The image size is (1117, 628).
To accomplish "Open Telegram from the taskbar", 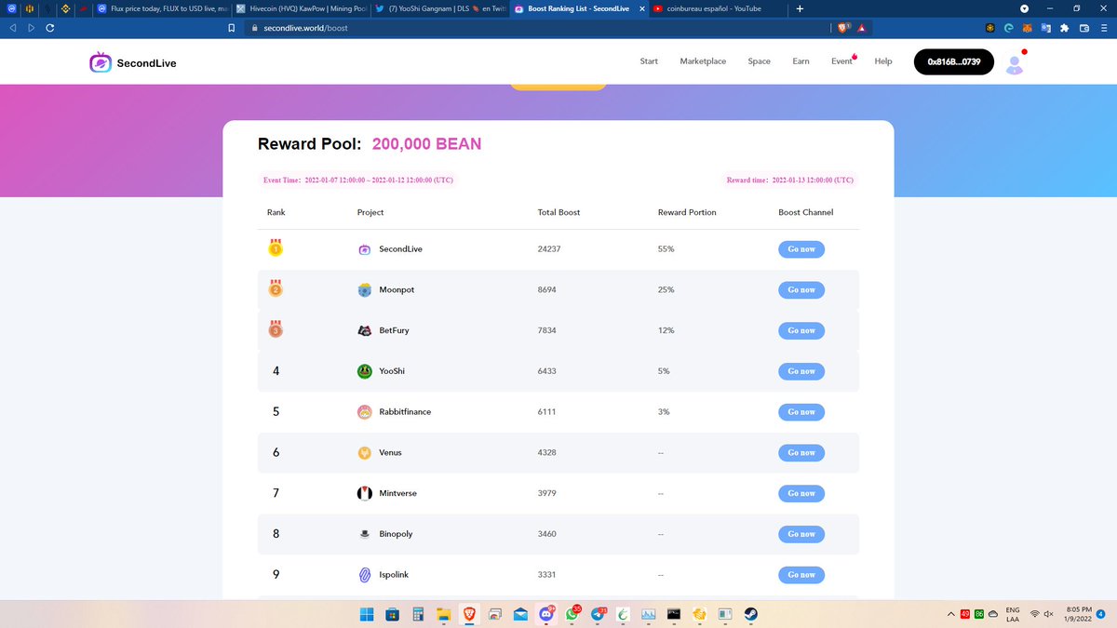I will click(x=598, y=614).
